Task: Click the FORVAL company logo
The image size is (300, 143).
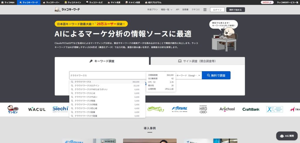Action: tap(180, 109)
